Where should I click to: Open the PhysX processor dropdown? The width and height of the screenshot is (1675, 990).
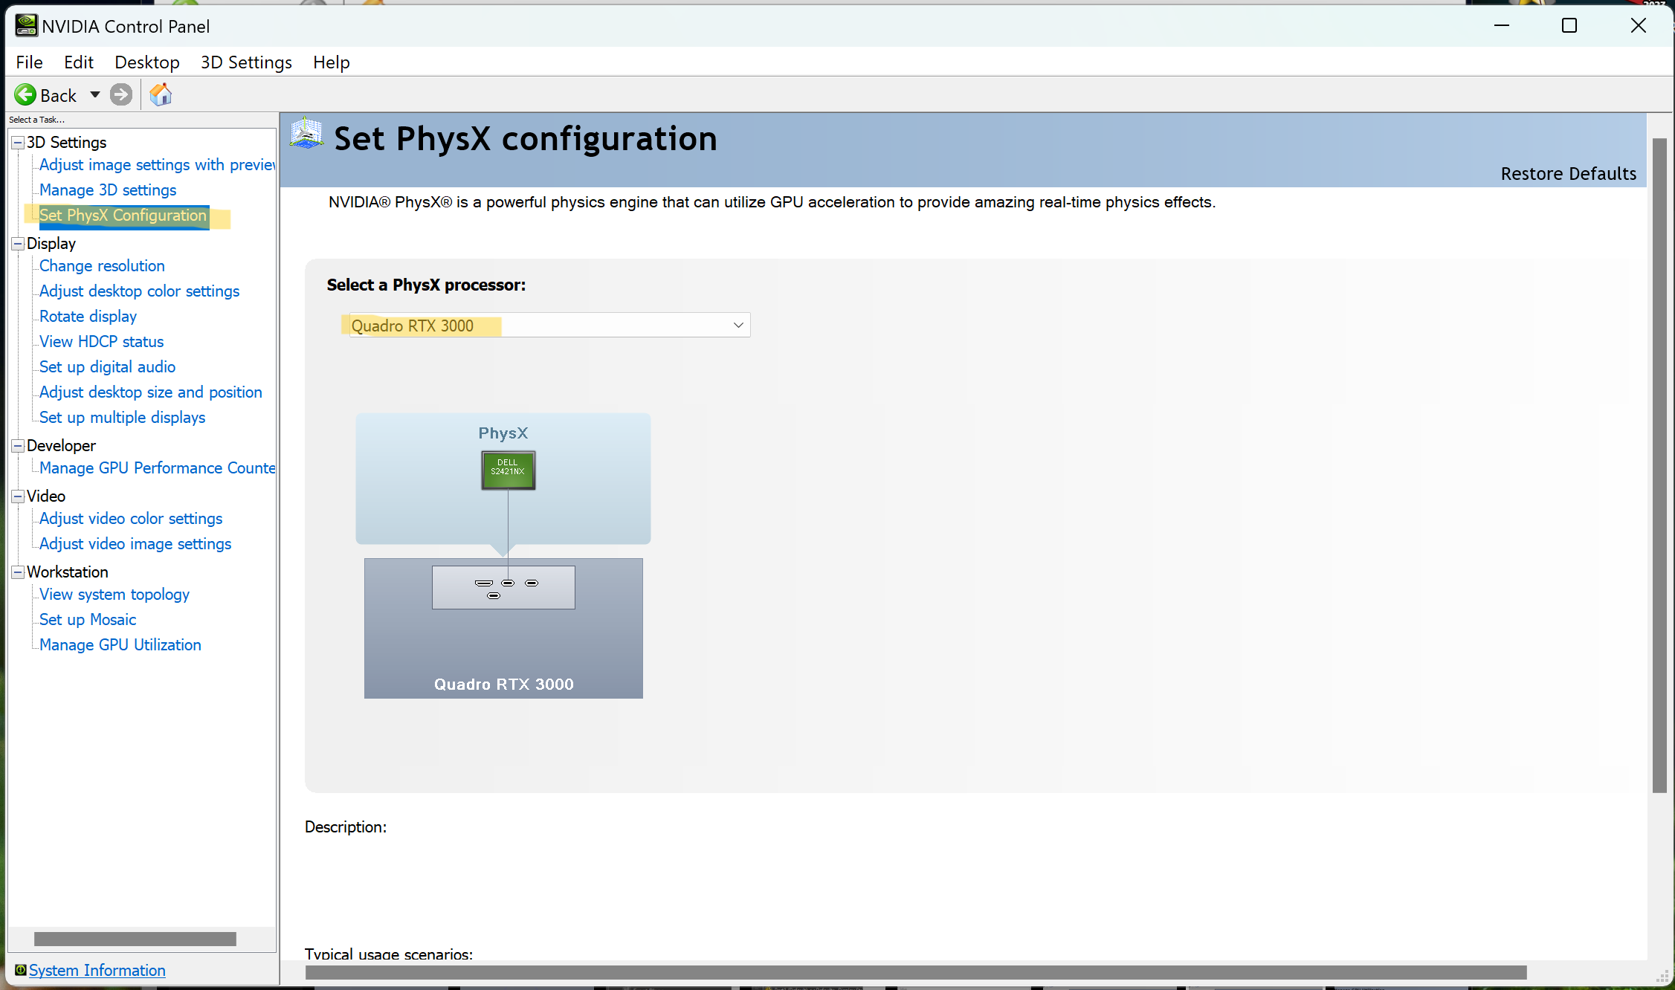click(x=738, y=326)
